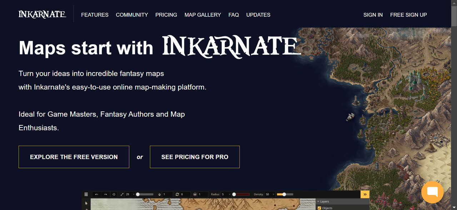Click the red Radius slider

coord(241,194)
